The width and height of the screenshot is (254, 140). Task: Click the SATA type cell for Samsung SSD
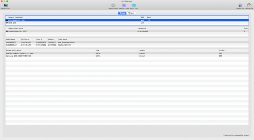point(98,56)
